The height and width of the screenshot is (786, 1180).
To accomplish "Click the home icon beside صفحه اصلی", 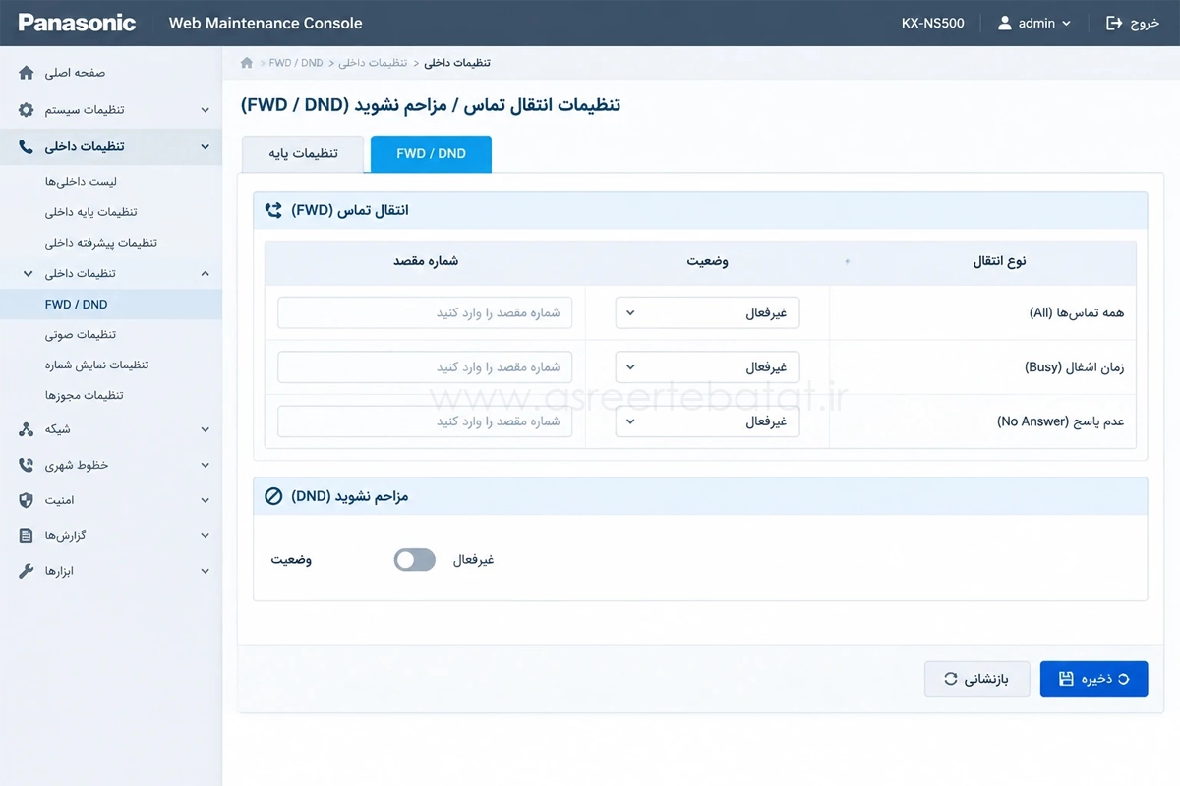I will 27,73.
